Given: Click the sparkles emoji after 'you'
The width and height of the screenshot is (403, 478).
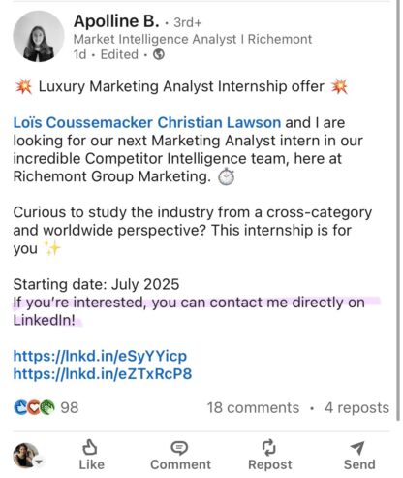Looking at the screenshot, I should pyautogui.click(x=52, y=248).
